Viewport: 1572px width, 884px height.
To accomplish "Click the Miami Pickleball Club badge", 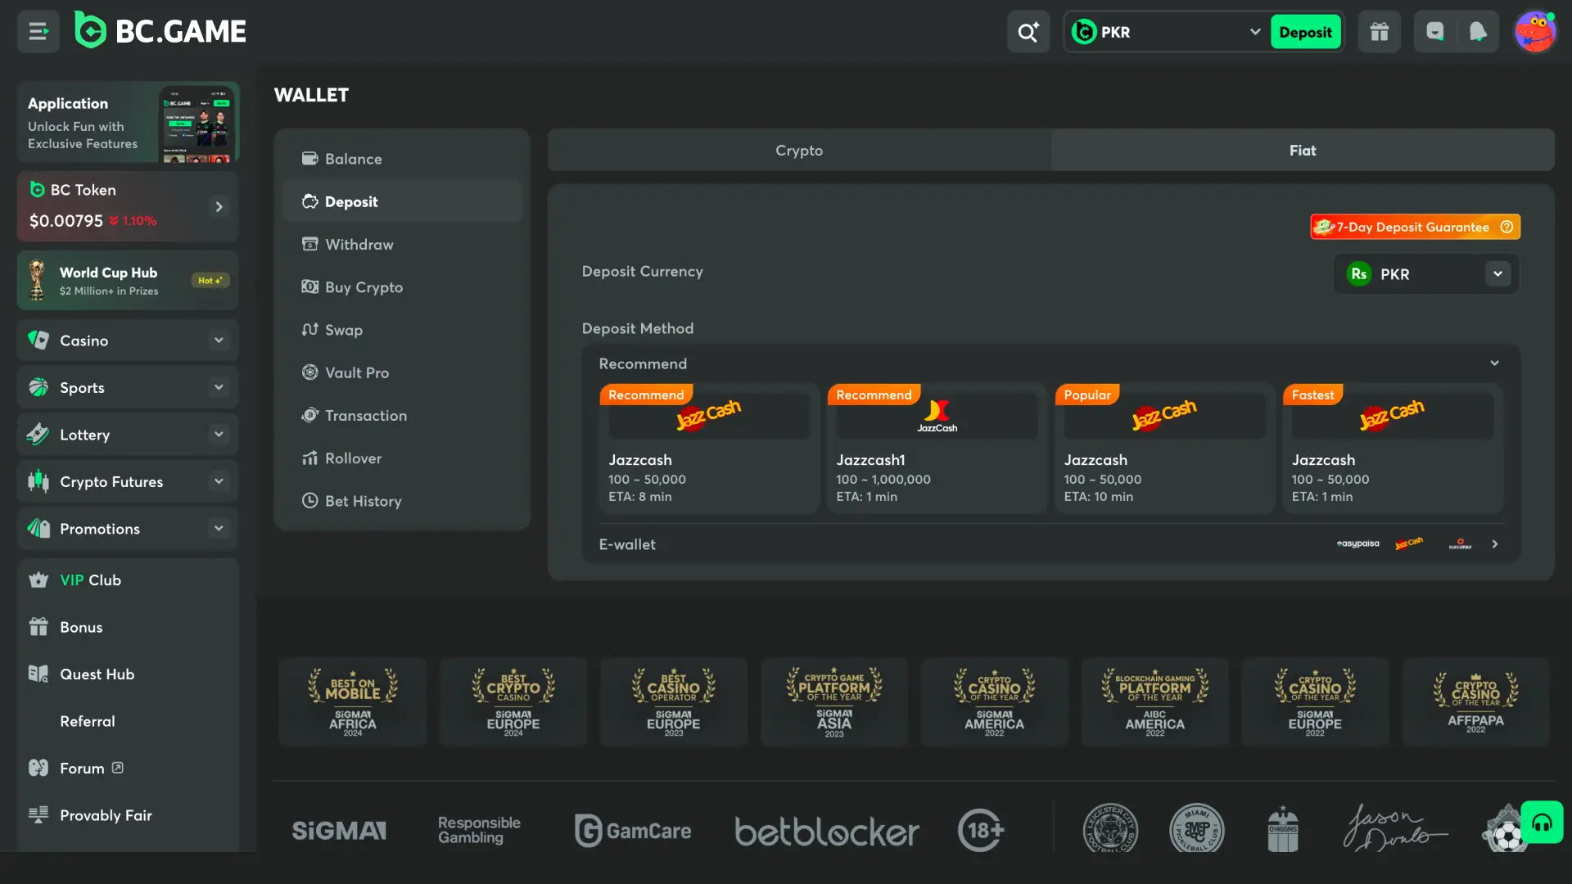I will coord(1197,829).
